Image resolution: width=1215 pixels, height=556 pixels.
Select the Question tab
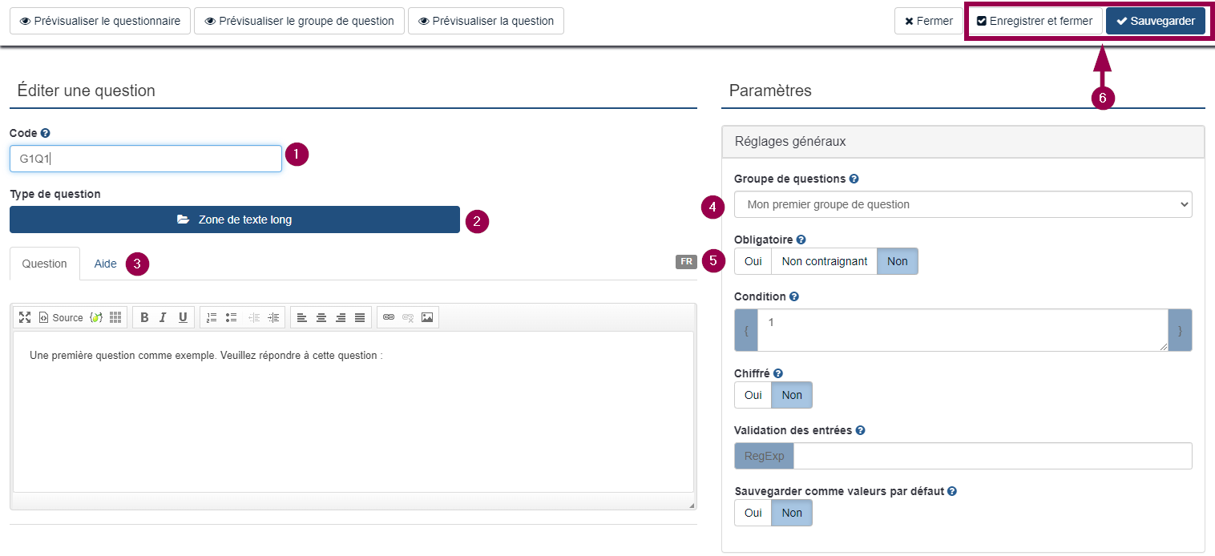45,264
